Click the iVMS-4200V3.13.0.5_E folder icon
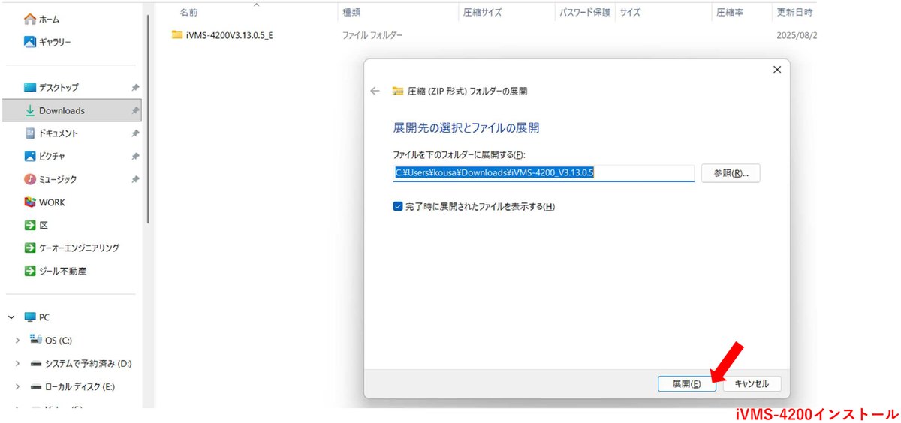Viewport: 901px width, 423px height. pos(177,34)
